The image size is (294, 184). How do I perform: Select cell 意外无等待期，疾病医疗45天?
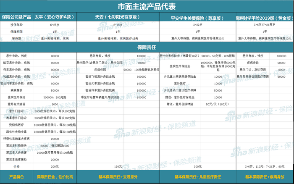tap(118, 39)
